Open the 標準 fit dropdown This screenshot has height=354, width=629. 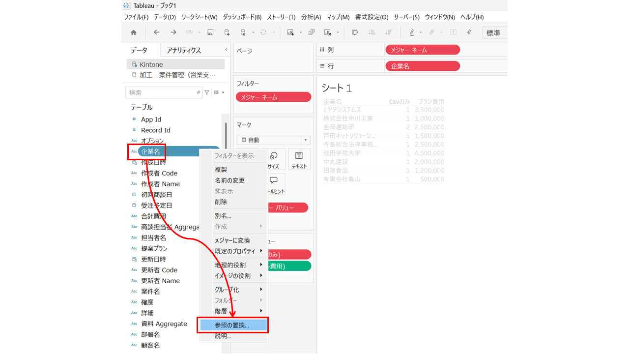(x=495, y=32)
